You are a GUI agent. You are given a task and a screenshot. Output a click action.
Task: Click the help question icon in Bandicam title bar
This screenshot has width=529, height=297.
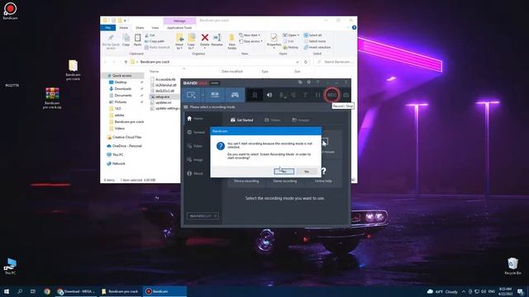click(x=317, y=82)
